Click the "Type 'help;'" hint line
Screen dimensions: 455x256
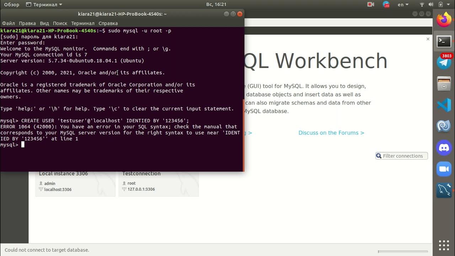coord(117,109)
